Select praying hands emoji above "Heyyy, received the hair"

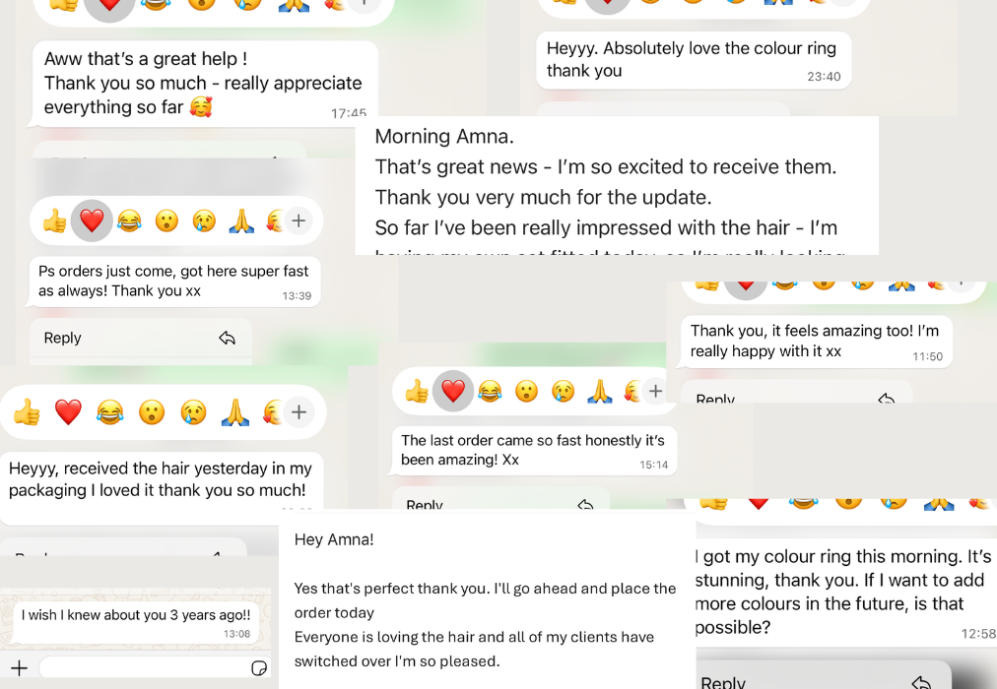pyautogui.click(x=234, y=412)
